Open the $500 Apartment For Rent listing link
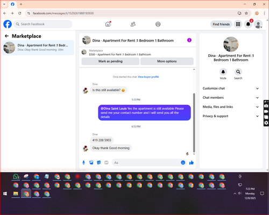 (120, 54)
